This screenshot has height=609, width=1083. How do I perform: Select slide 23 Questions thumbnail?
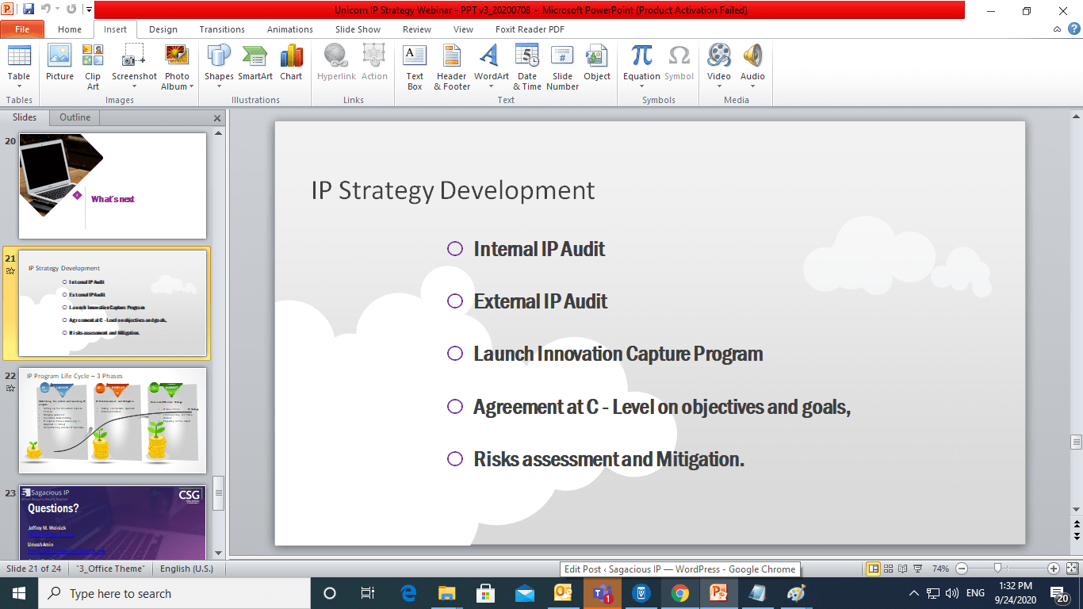pyautogui.click(x=113, y=523)
